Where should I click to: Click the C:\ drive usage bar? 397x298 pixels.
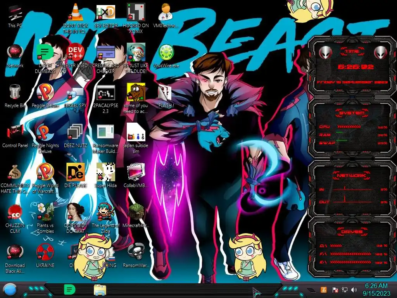coord(336,246)
